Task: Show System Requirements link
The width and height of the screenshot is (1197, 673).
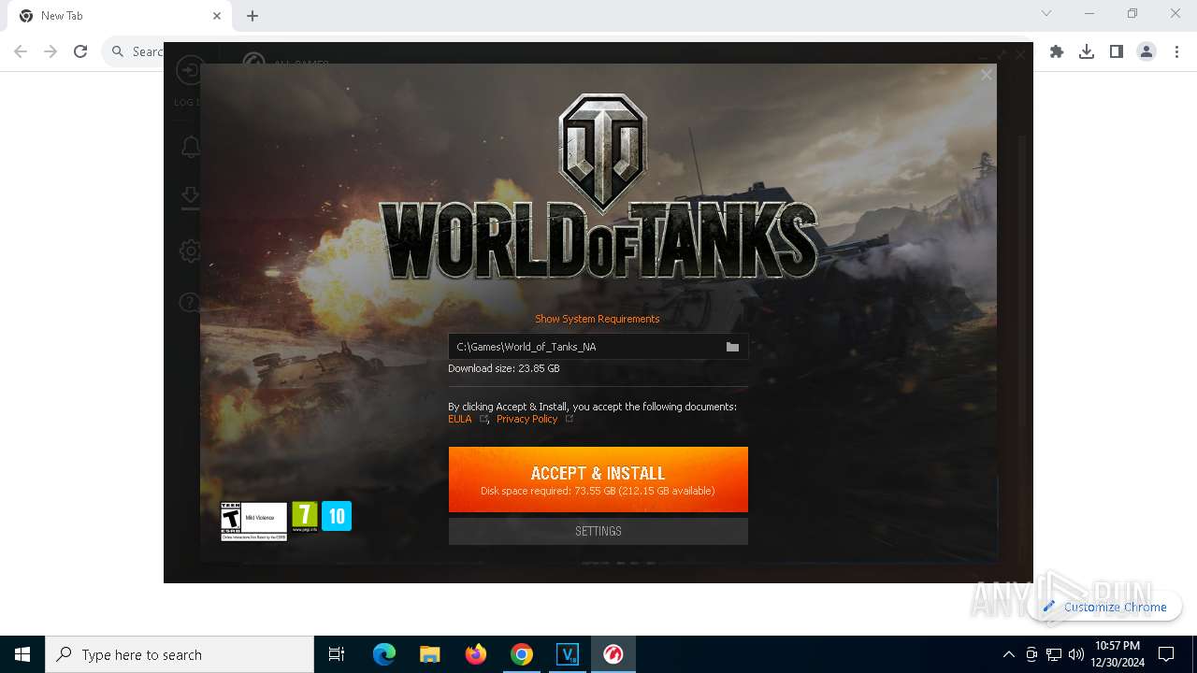Action: 598,319
